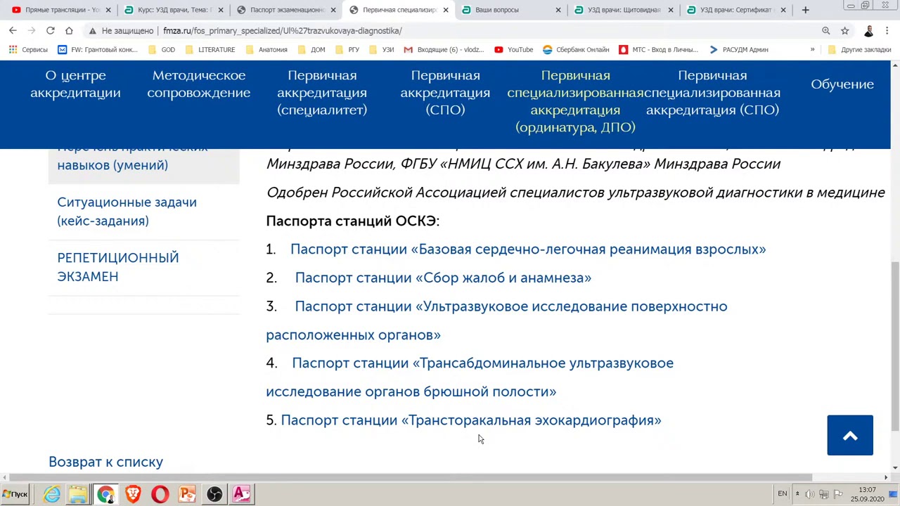Open a new browser tab with plus
The height and width of the screenshot is (506, 900).
point(805,10)
